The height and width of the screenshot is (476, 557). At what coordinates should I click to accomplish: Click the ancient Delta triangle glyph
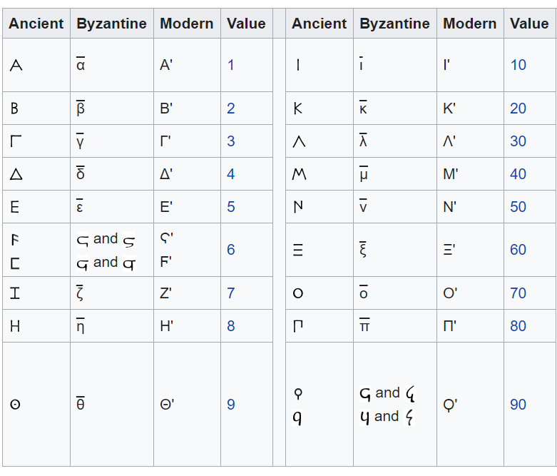(15, 174)
